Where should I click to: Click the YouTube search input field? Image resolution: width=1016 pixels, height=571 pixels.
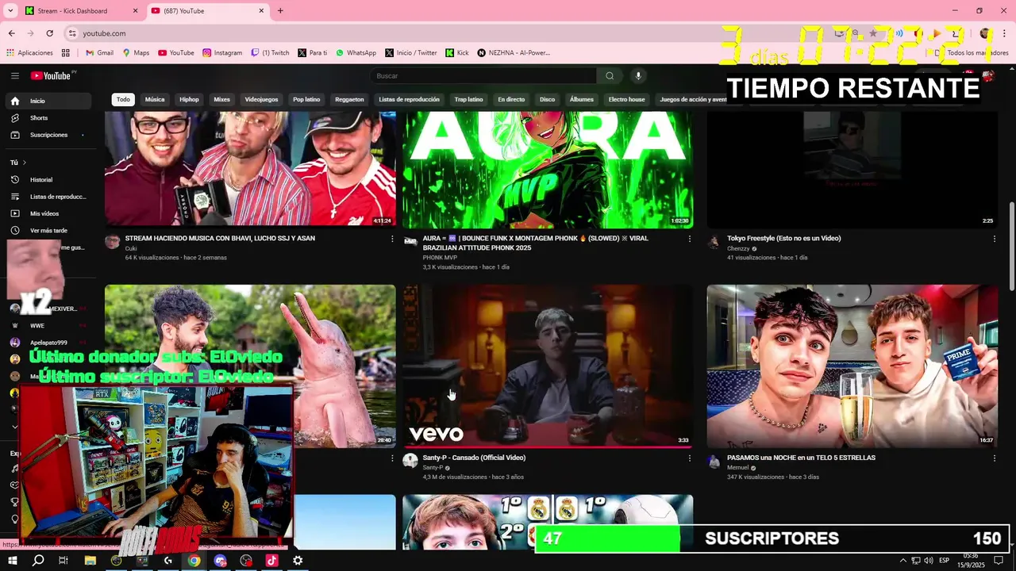click(483, 75)
